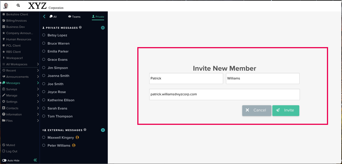Viewport: 342px width, 164px height.
Task: Select Emilia Parker radio button
Action: coord(44,51)
